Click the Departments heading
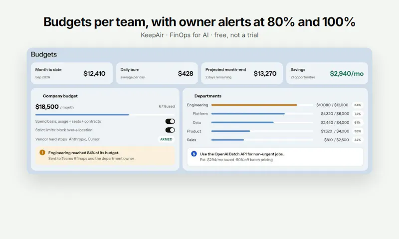The image size is (399, 239). (208, 96)
